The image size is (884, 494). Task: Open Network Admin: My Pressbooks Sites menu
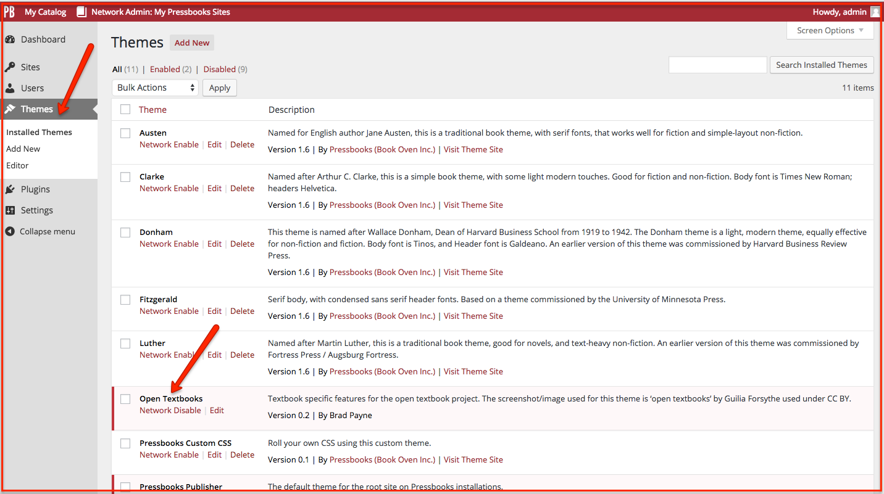161,12
